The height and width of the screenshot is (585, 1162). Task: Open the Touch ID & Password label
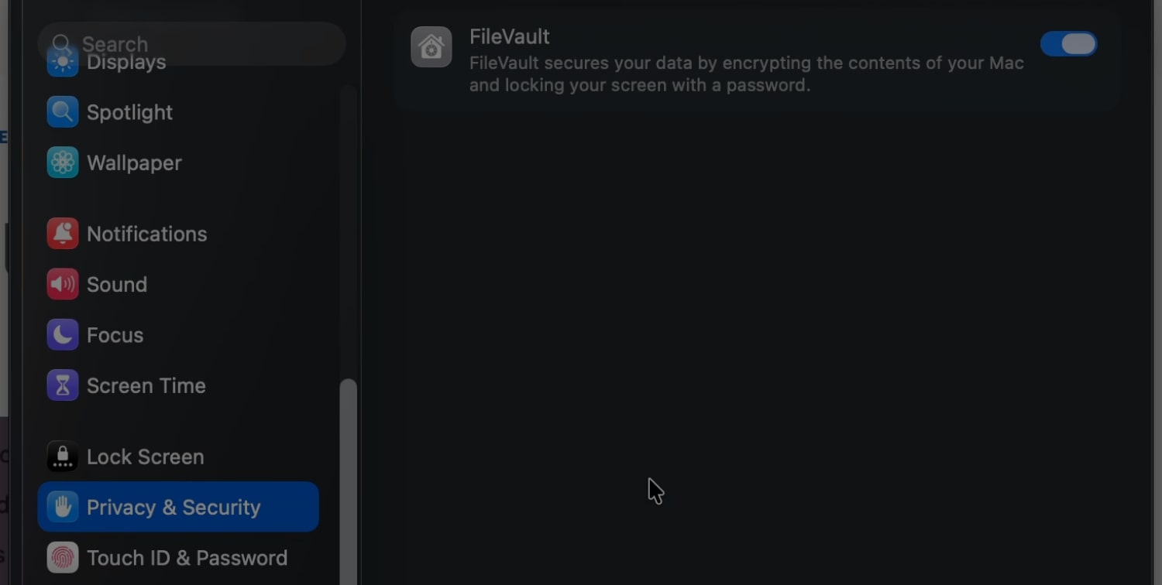187,558
